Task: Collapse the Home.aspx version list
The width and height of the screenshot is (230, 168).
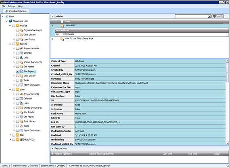Action: [x=52, y=25]
